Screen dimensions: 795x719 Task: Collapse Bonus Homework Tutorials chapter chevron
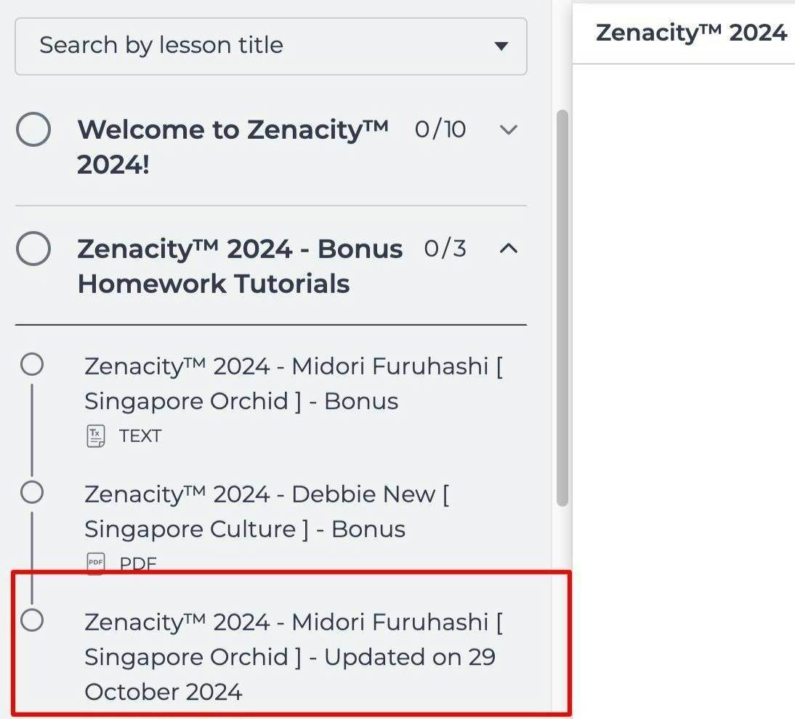tap(508, 249)
